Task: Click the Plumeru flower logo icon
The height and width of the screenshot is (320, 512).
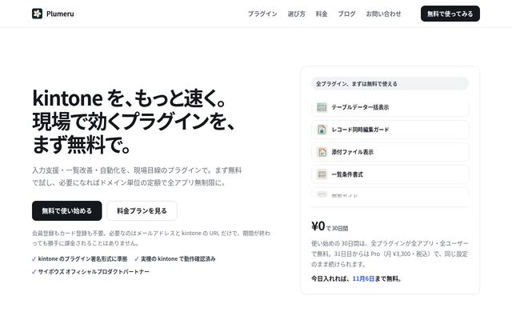Action: pos(38,14)
